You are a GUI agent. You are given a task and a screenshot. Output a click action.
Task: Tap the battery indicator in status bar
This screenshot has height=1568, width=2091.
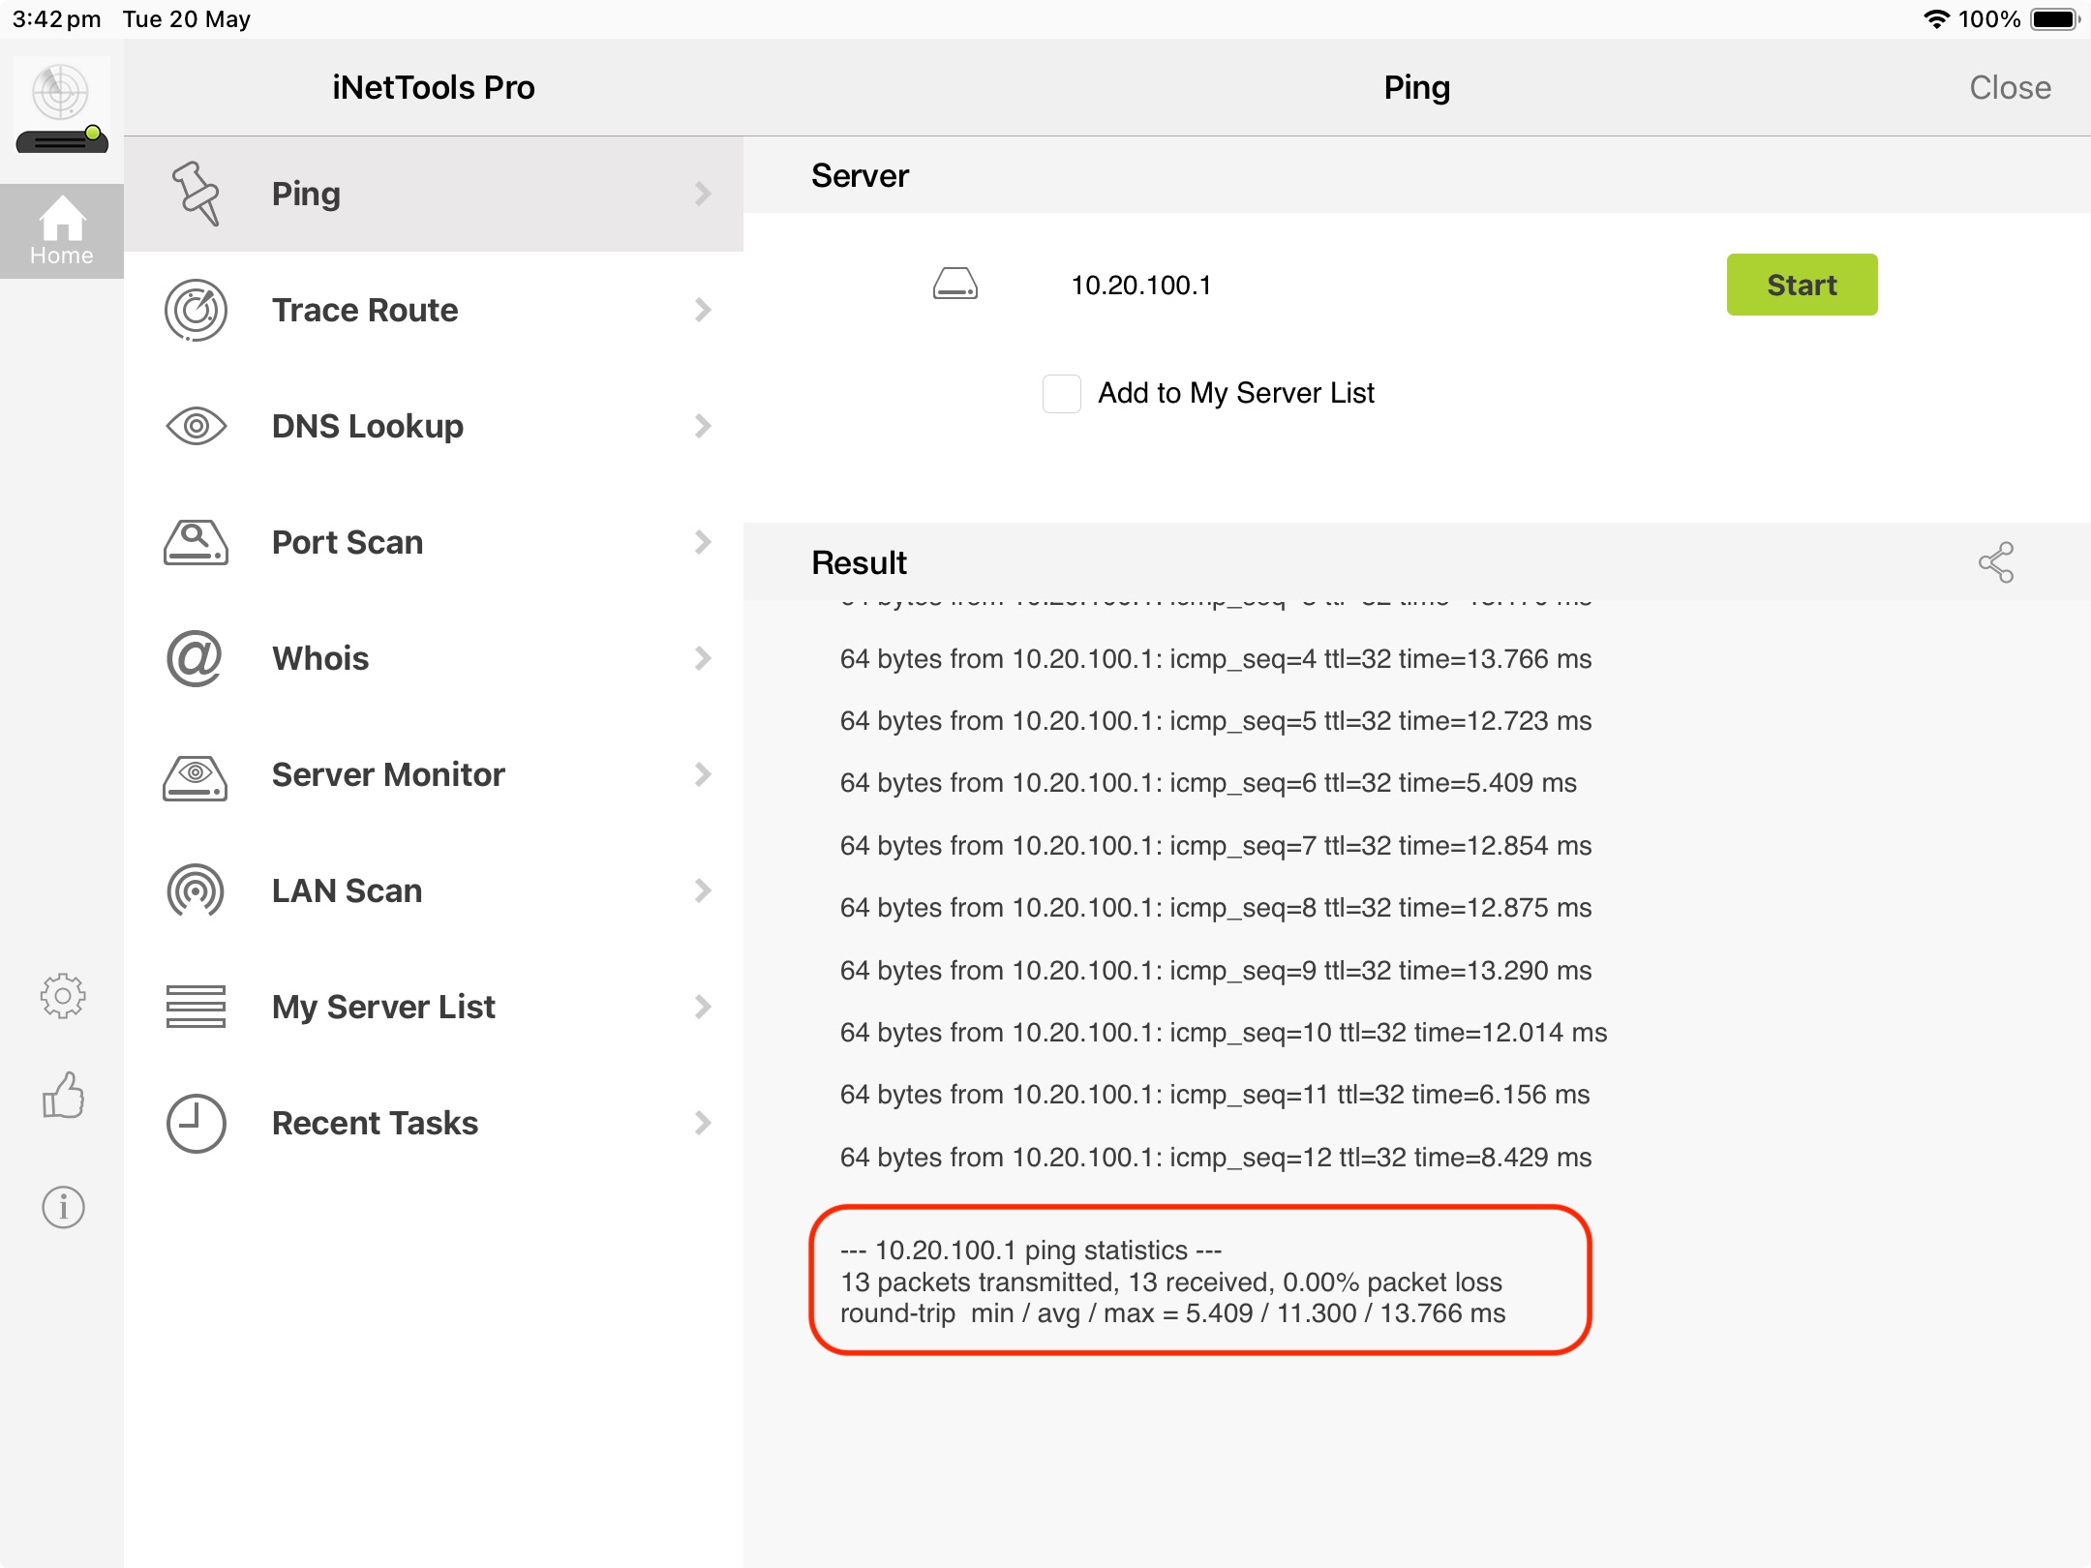[2055, 19]
